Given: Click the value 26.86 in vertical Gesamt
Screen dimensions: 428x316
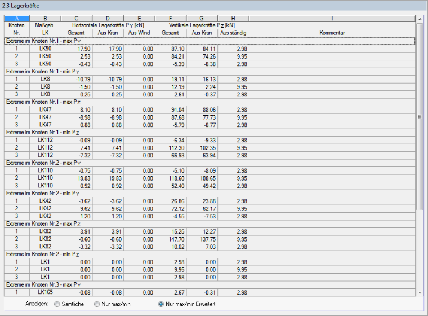Looking at the screenshot, I should tap(171, 201).
